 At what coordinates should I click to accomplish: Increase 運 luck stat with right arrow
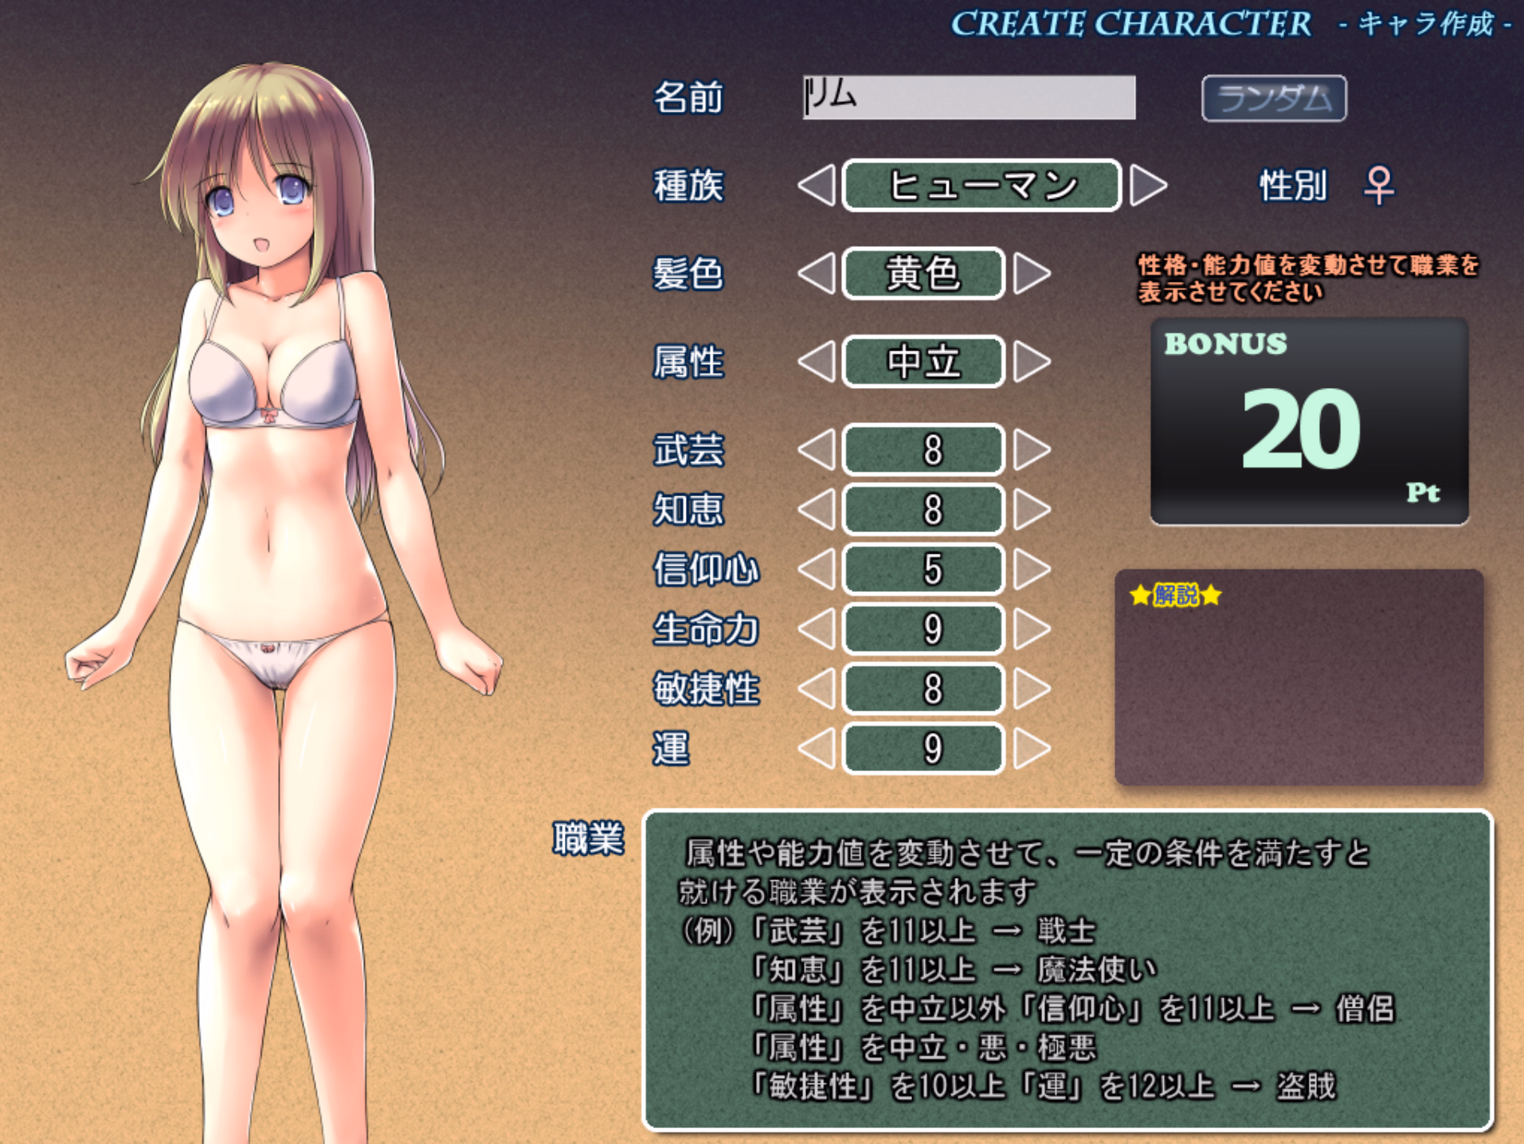pyautogui.click(x=1032, y=749)
